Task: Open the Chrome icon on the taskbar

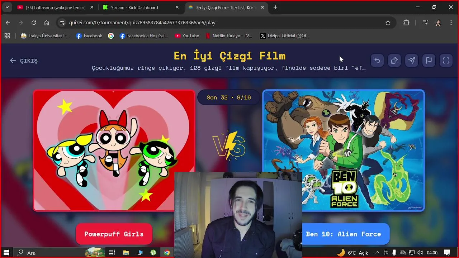Action: 167,253
